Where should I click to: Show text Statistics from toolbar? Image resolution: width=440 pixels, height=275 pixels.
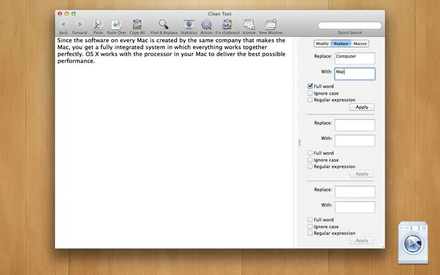(x=189, y=24)
